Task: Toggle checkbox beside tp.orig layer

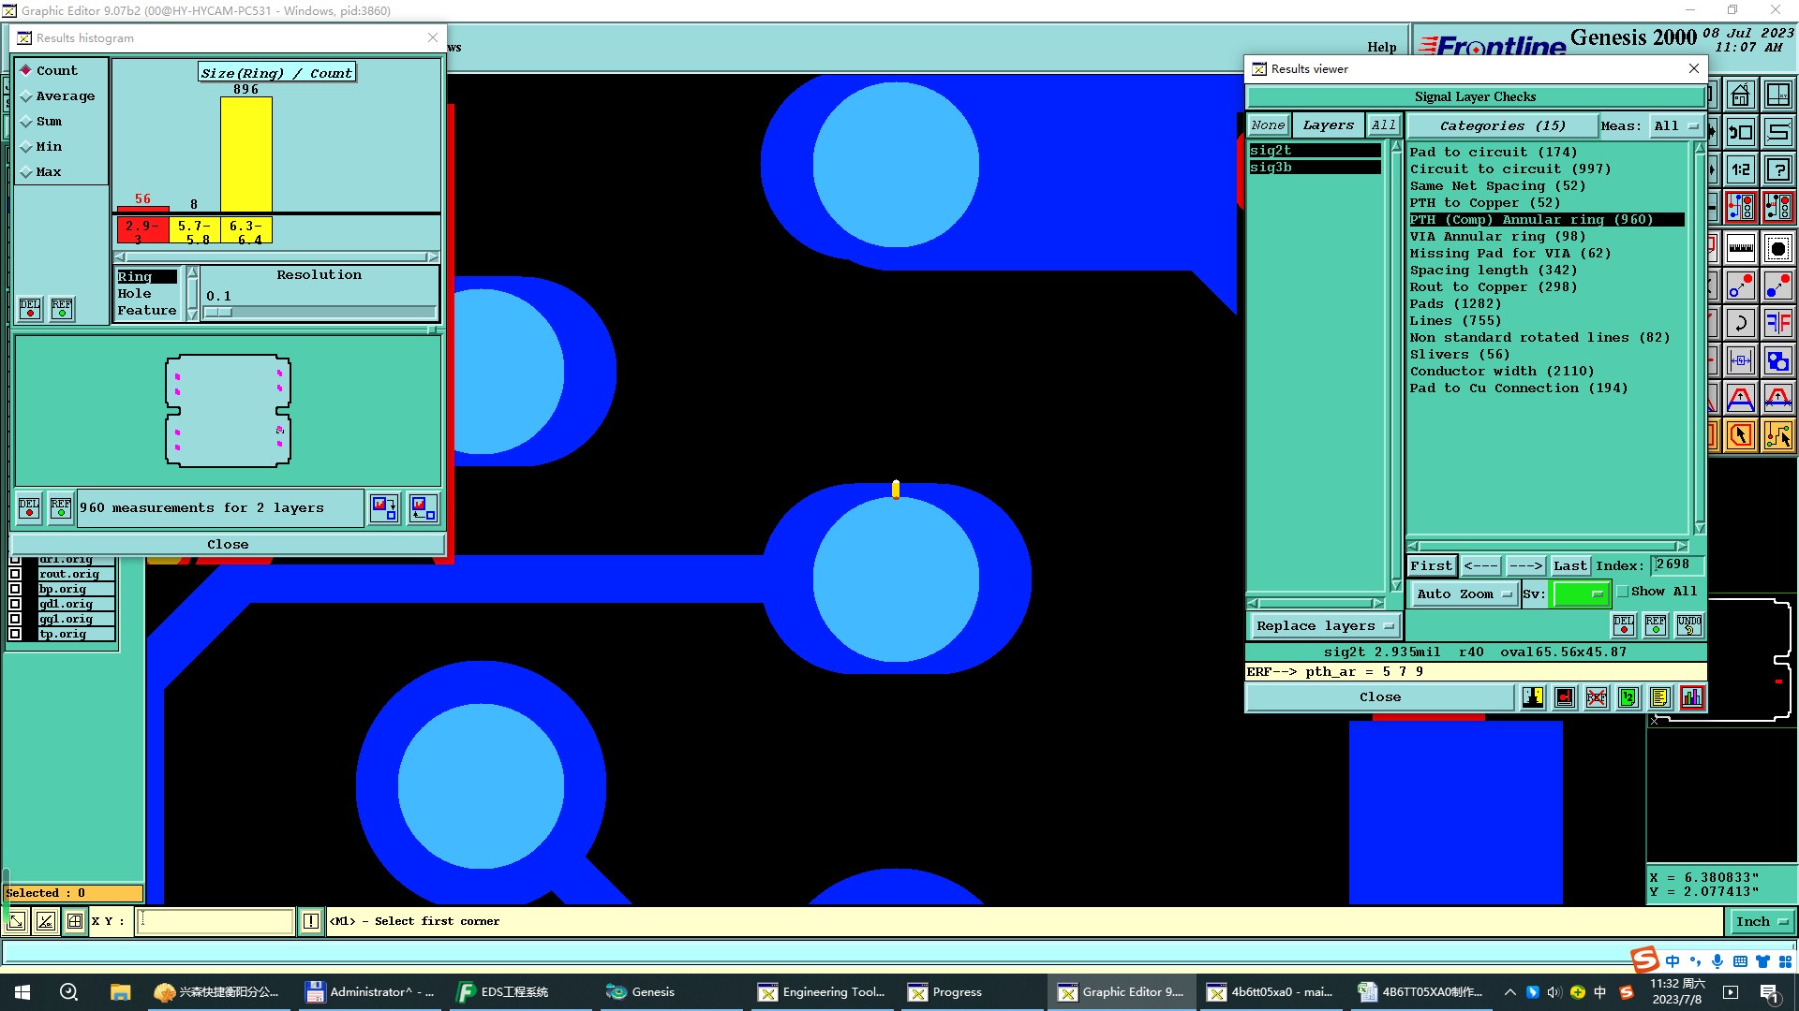Action: pos(15,634)
